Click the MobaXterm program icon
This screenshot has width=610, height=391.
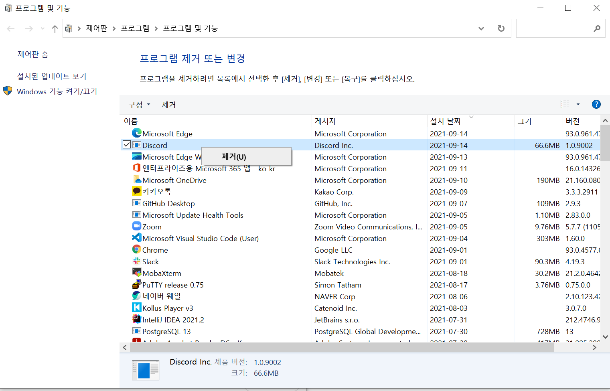click(x=137, y=273)
